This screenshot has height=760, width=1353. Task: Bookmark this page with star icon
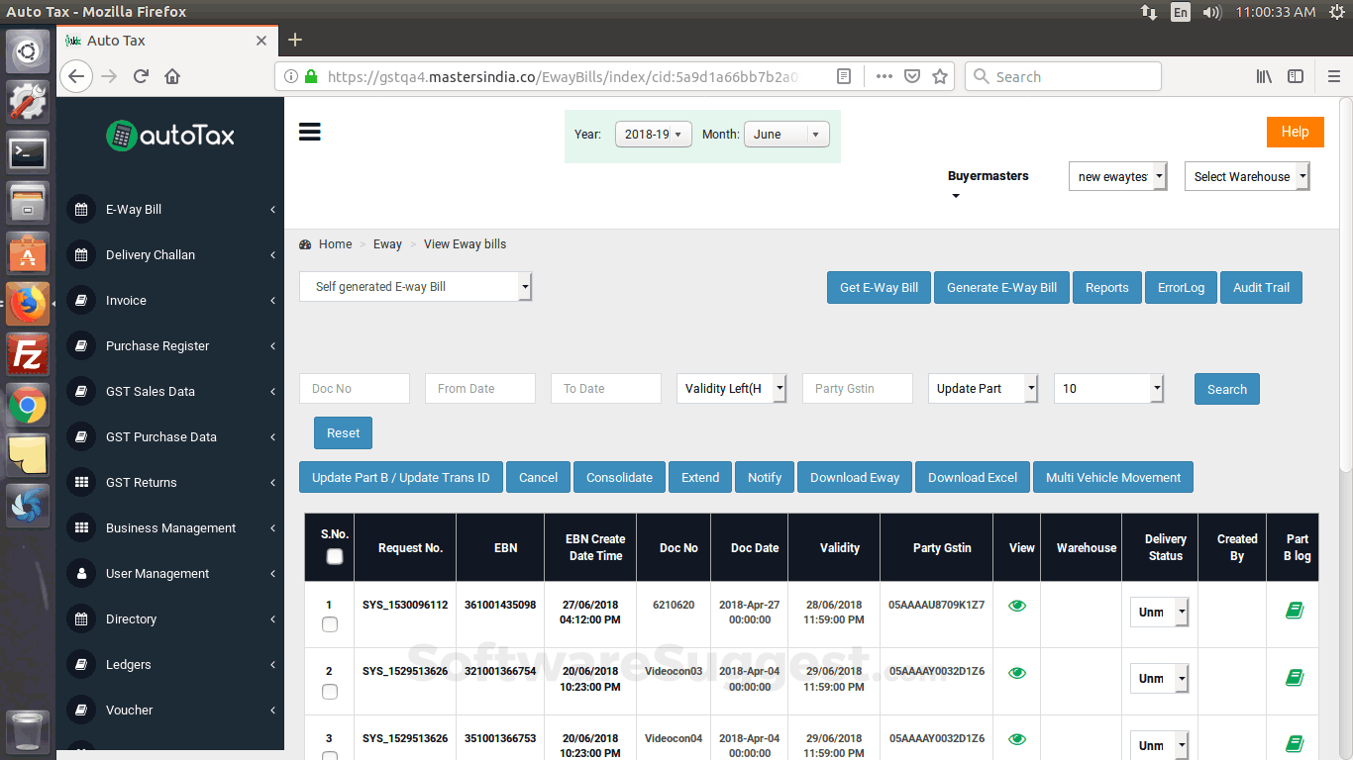940,76
